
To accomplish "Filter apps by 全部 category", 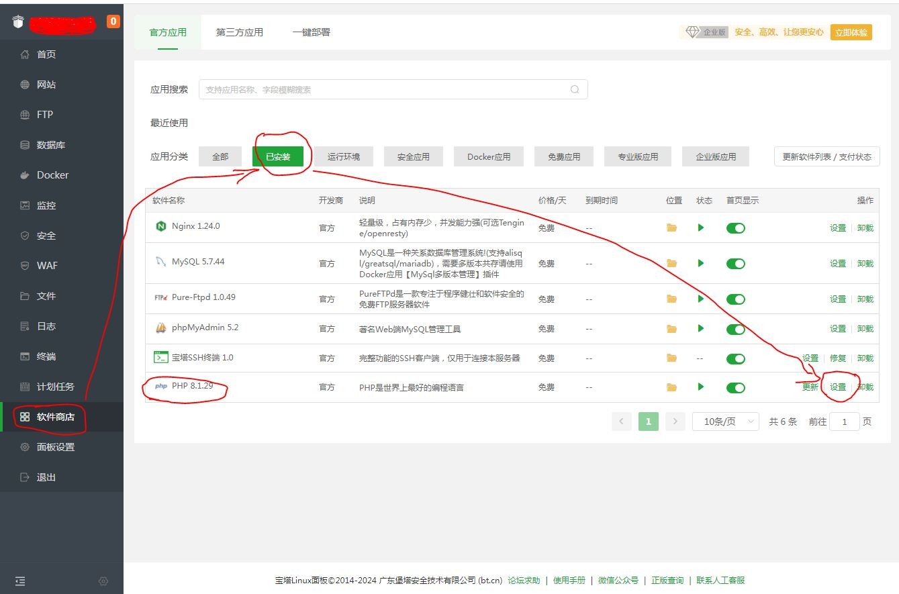I will [220, 156].
